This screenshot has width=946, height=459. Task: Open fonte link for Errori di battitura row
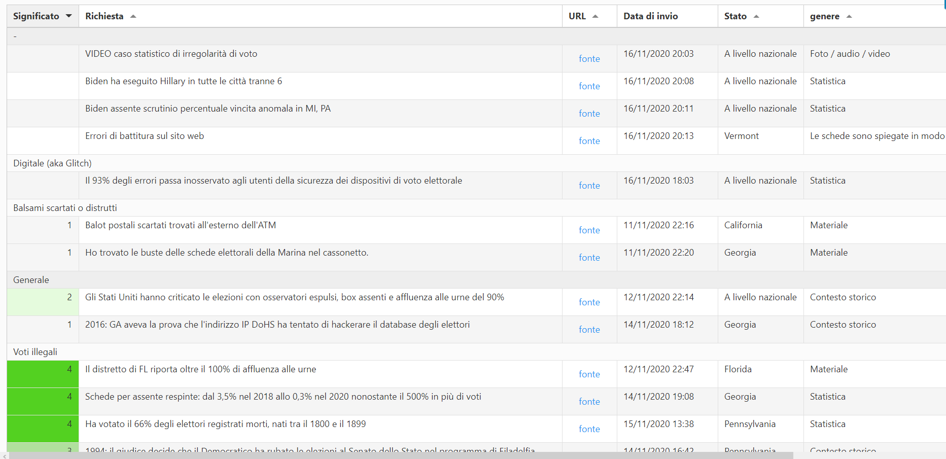(x=589, y=141)
